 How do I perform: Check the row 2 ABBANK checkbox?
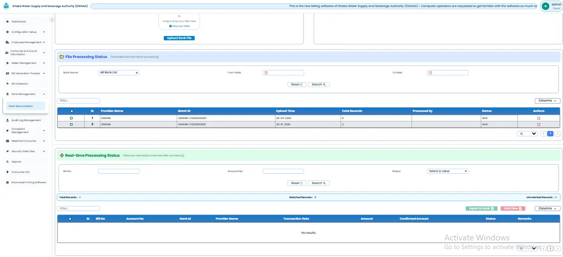pyautogui.click(x=71, y=124)
